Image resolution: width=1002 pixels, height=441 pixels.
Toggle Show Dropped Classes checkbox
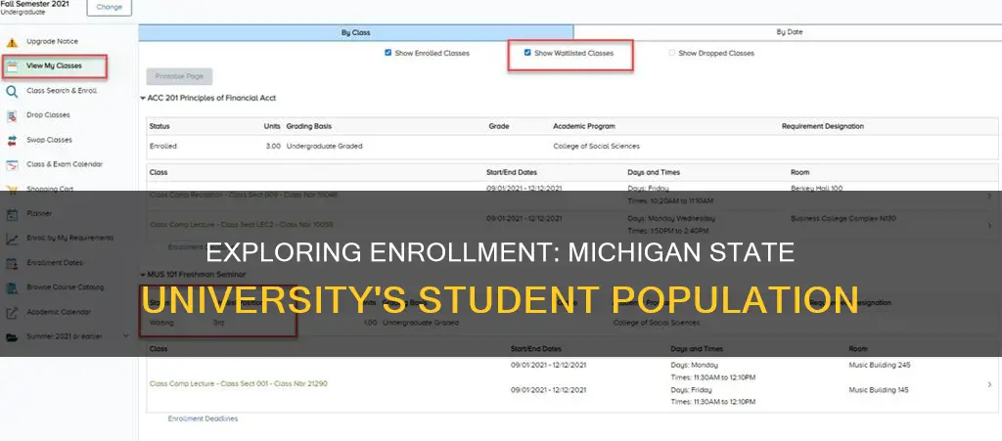pos(671,53)
